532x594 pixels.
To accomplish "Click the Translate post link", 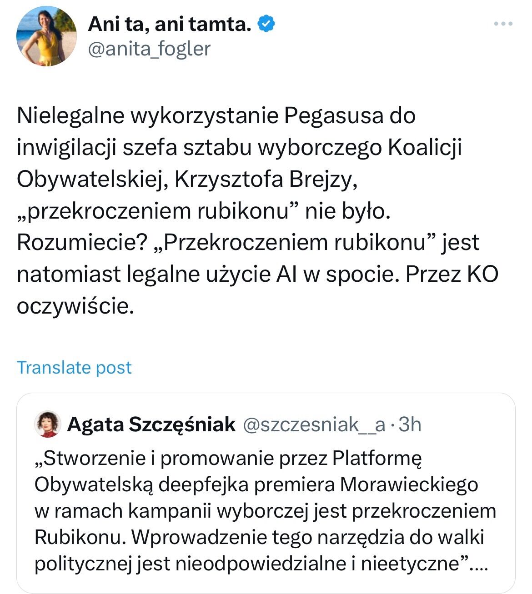I will tap(74, 367).
